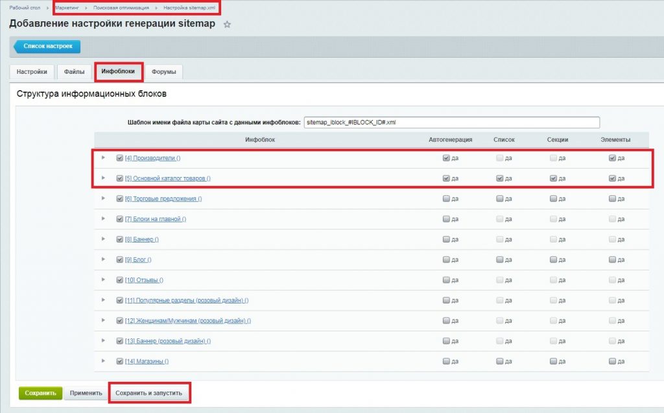Expand the Основной каталог товаров row
This screenshot has width=664, height=413.
click(x=103, y=178)
